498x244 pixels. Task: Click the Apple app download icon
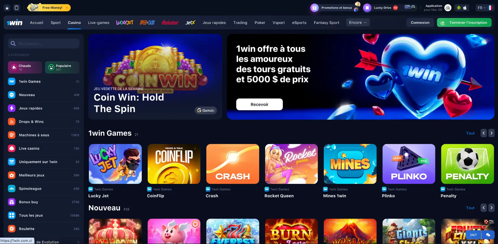click(x=465, y=8)
